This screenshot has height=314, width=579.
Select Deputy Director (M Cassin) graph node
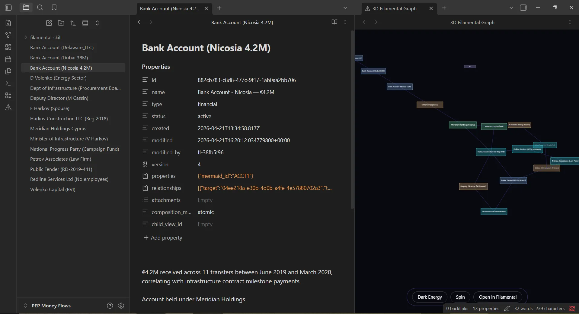(x=473, y=187)
